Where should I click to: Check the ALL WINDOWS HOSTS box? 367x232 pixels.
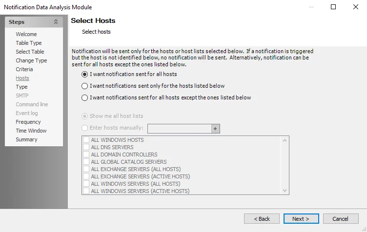(86, 140)
